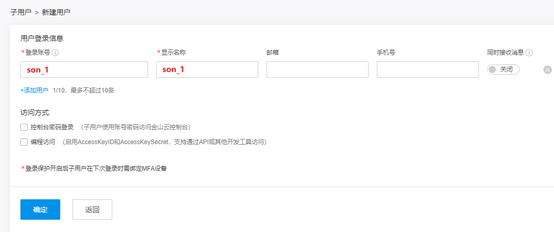Focus the 登录账号 input field
This screenshot has width=554, height=232.
click(84, 69)
